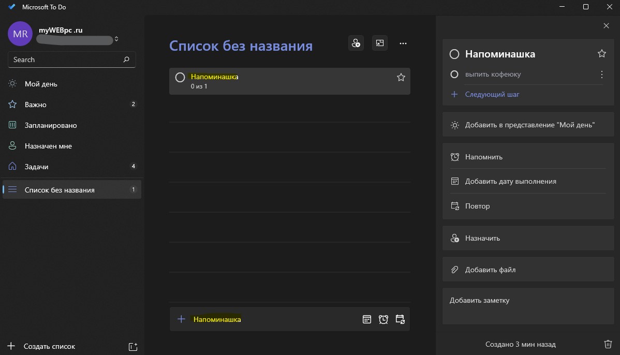This screenshot has width=620, height=355.
Task: Click the plus icon in add-task bar
Action: 181,319
